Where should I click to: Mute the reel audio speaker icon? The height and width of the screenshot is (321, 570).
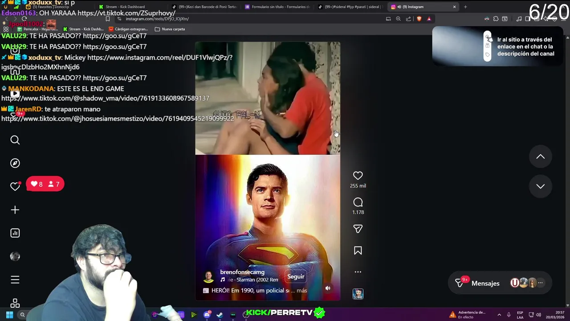click(x=328, y=288)
